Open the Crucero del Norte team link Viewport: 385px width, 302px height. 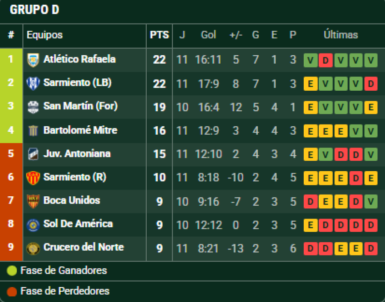coord(83,247)
